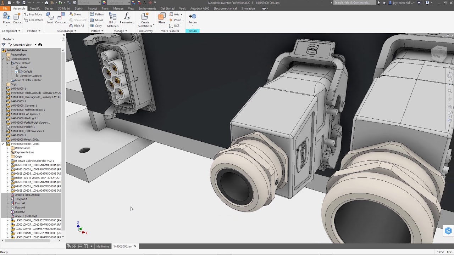
Task: Open the Parameters dialog
Action: point(127,18)
